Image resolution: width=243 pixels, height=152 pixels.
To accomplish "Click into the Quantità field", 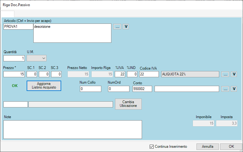I will (14, 58).
